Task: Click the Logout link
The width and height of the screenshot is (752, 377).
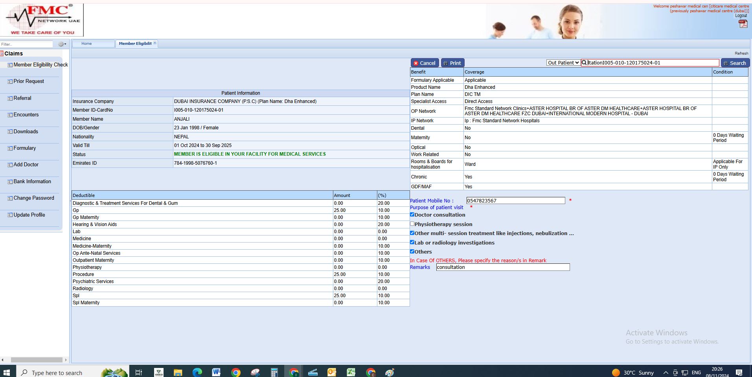Action: pos(741,16)
